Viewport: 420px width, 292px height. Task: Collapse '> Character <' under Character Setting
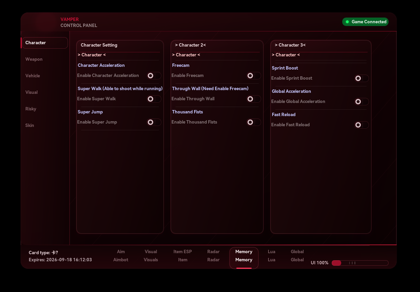(x=92, y=55)
